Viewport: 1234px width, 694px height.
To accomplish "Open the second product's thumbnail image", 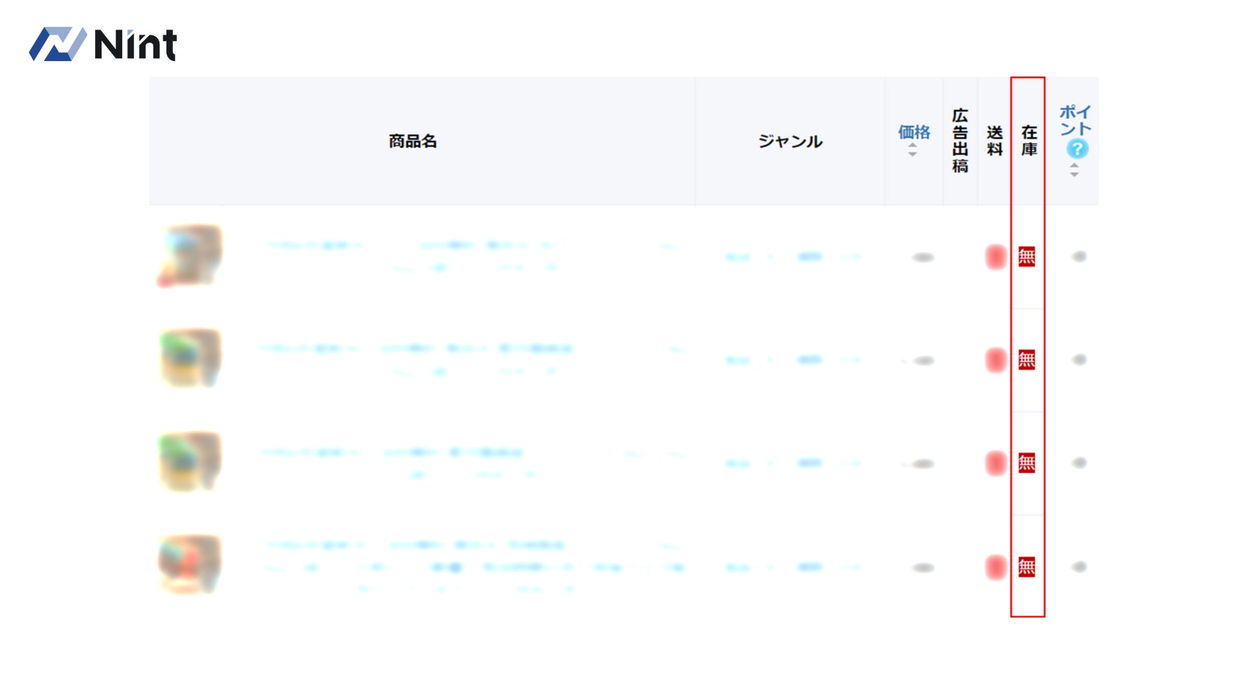I will click(x=190, y=358).
